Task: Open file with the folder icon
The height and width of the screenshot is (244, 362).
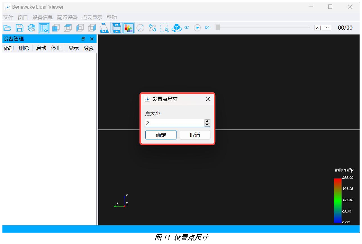Action: point(7,28)
